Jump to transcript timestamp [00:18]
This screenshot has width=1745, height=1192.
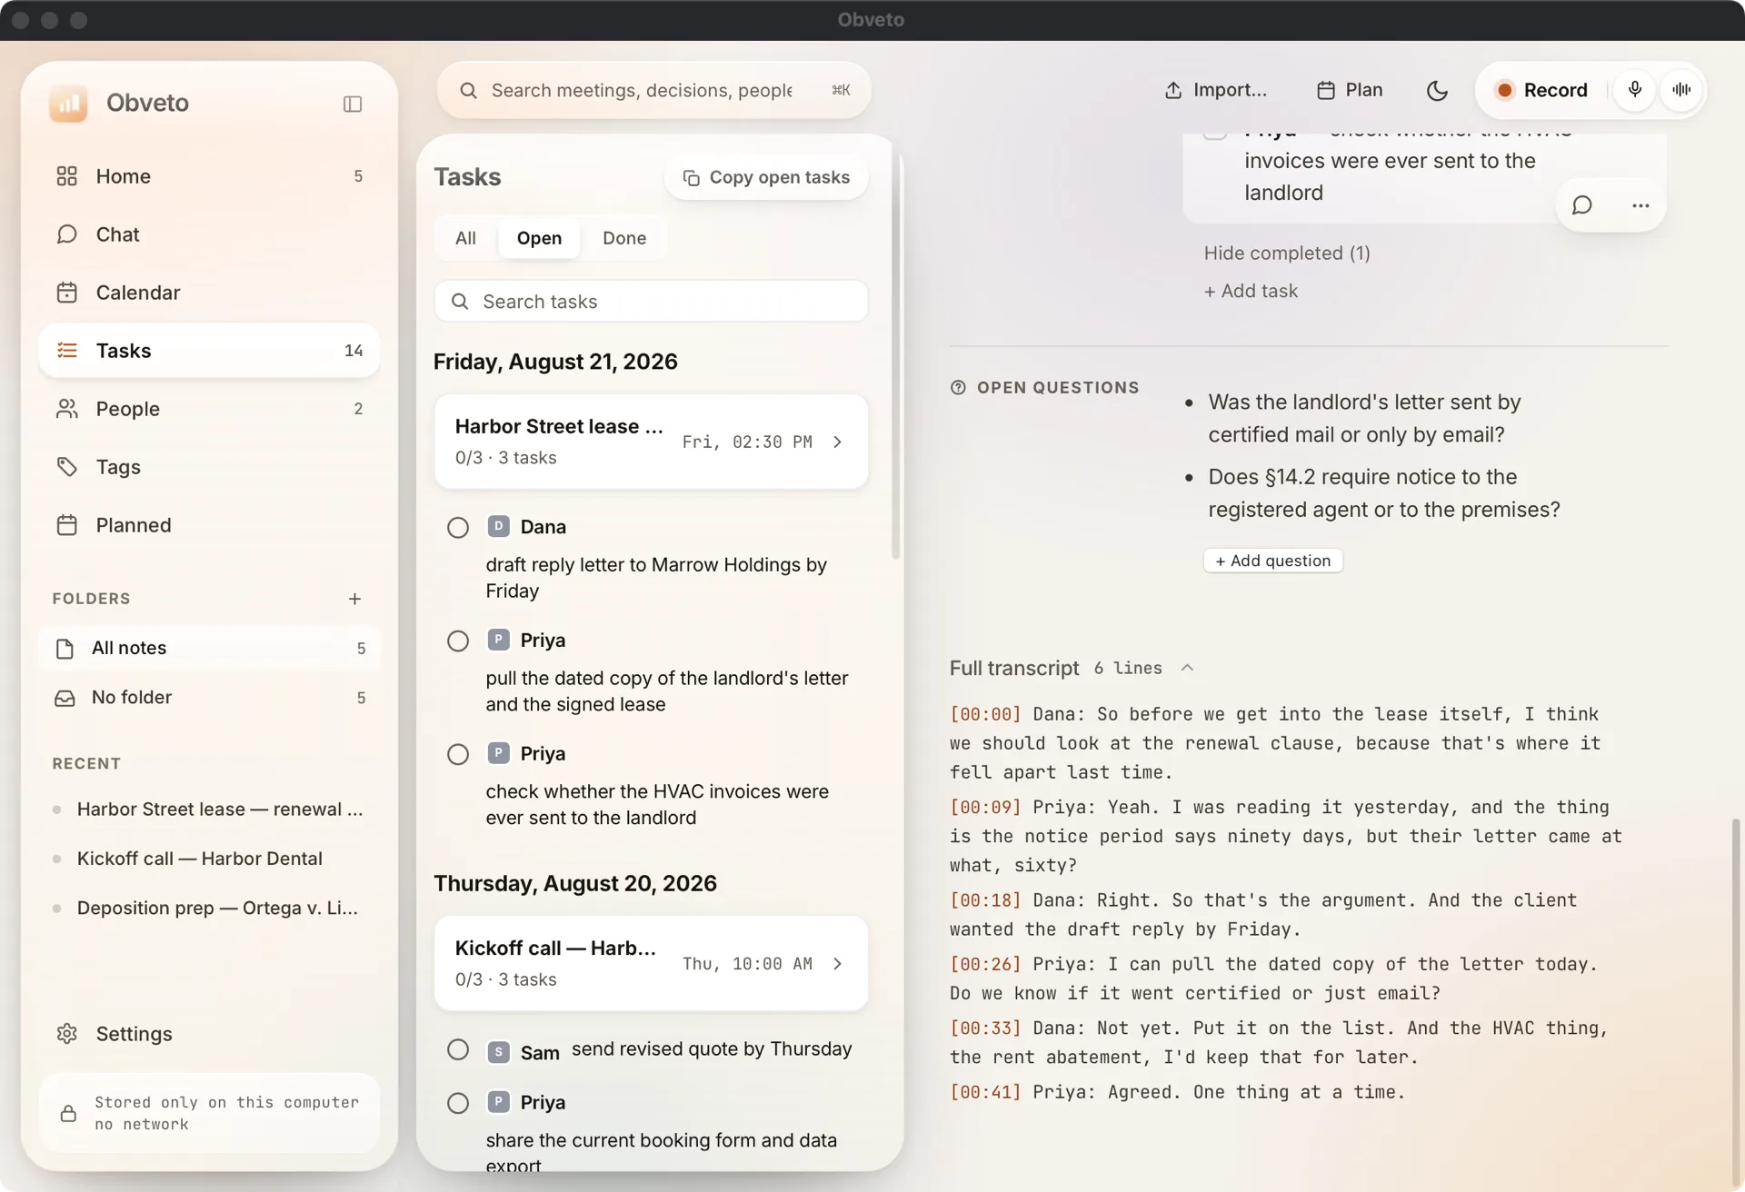pyautogui.click(x=985, y=900)
